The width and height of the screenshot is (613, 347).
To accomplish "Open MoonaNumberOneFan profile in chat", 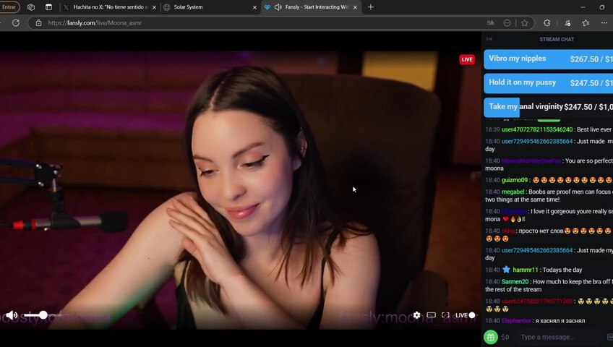I will (x=531, y=160).
